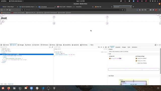Click the Filter Styles input field
This screenshot has width=161, height=91.
click(x=76, y=47)
